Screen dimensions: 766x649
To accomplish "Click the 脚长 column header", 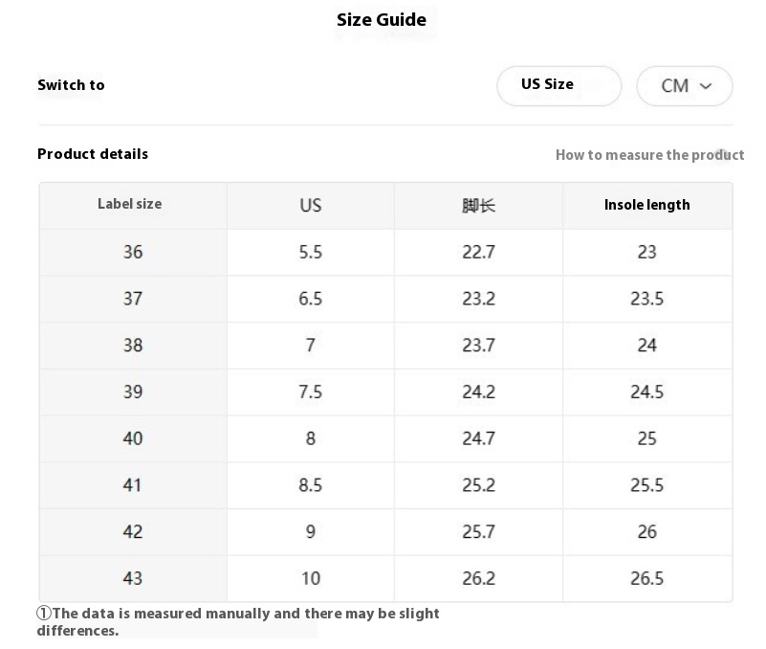I will coord(479,206).
